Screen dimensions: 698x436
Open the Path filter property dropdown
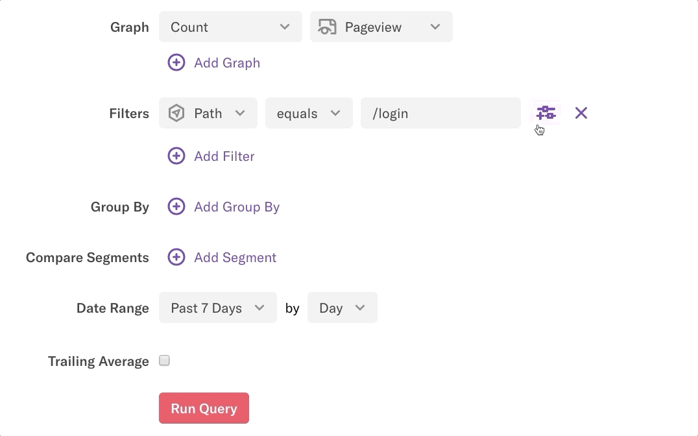click(208, 113)
